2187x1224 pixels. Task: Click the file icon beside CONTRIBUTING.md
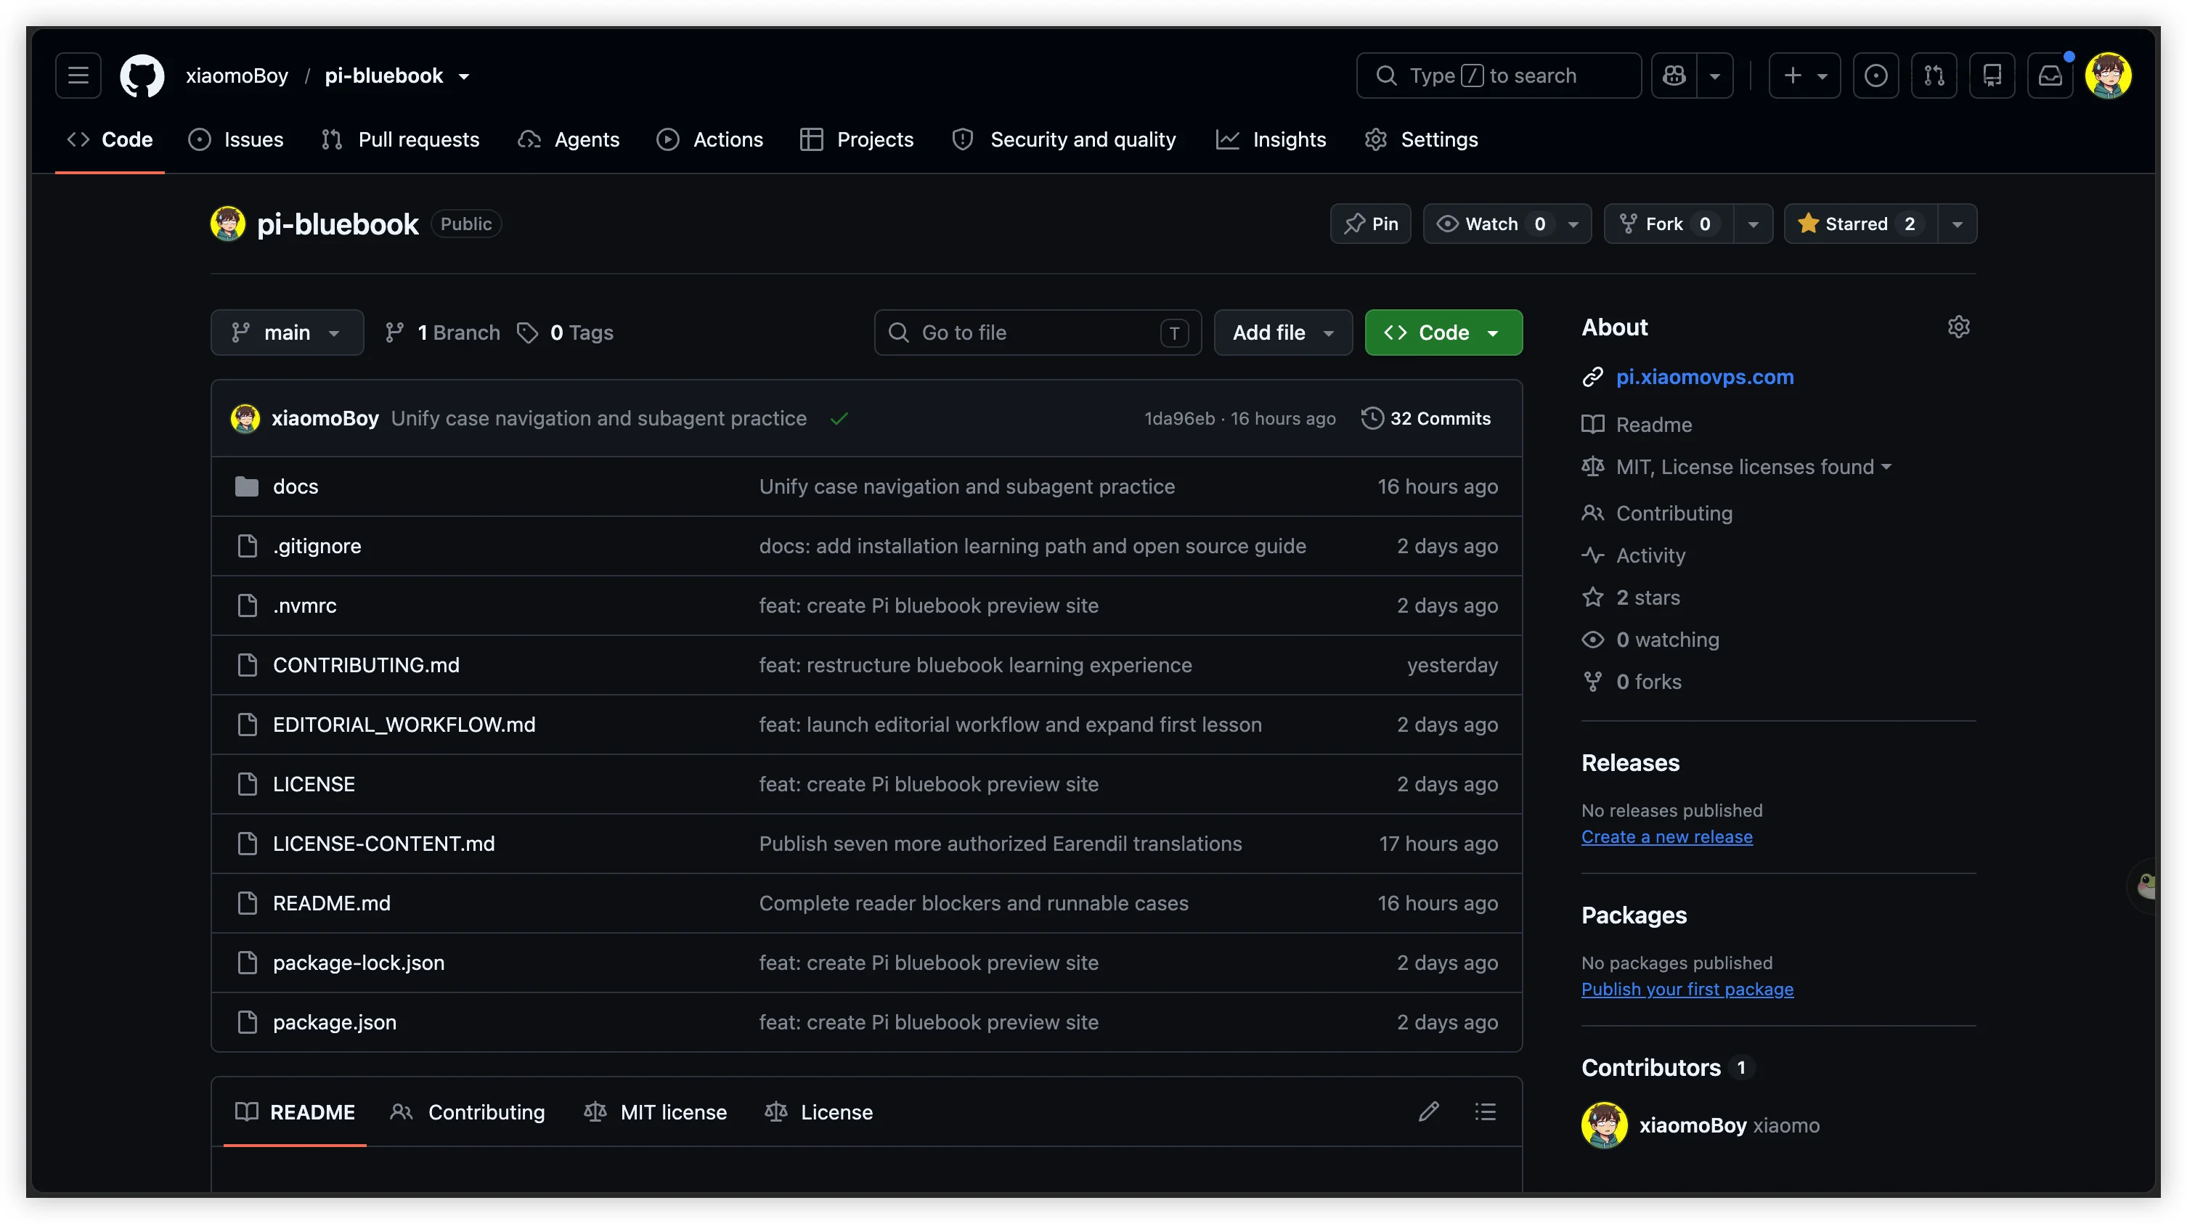[x=247, y=664]
